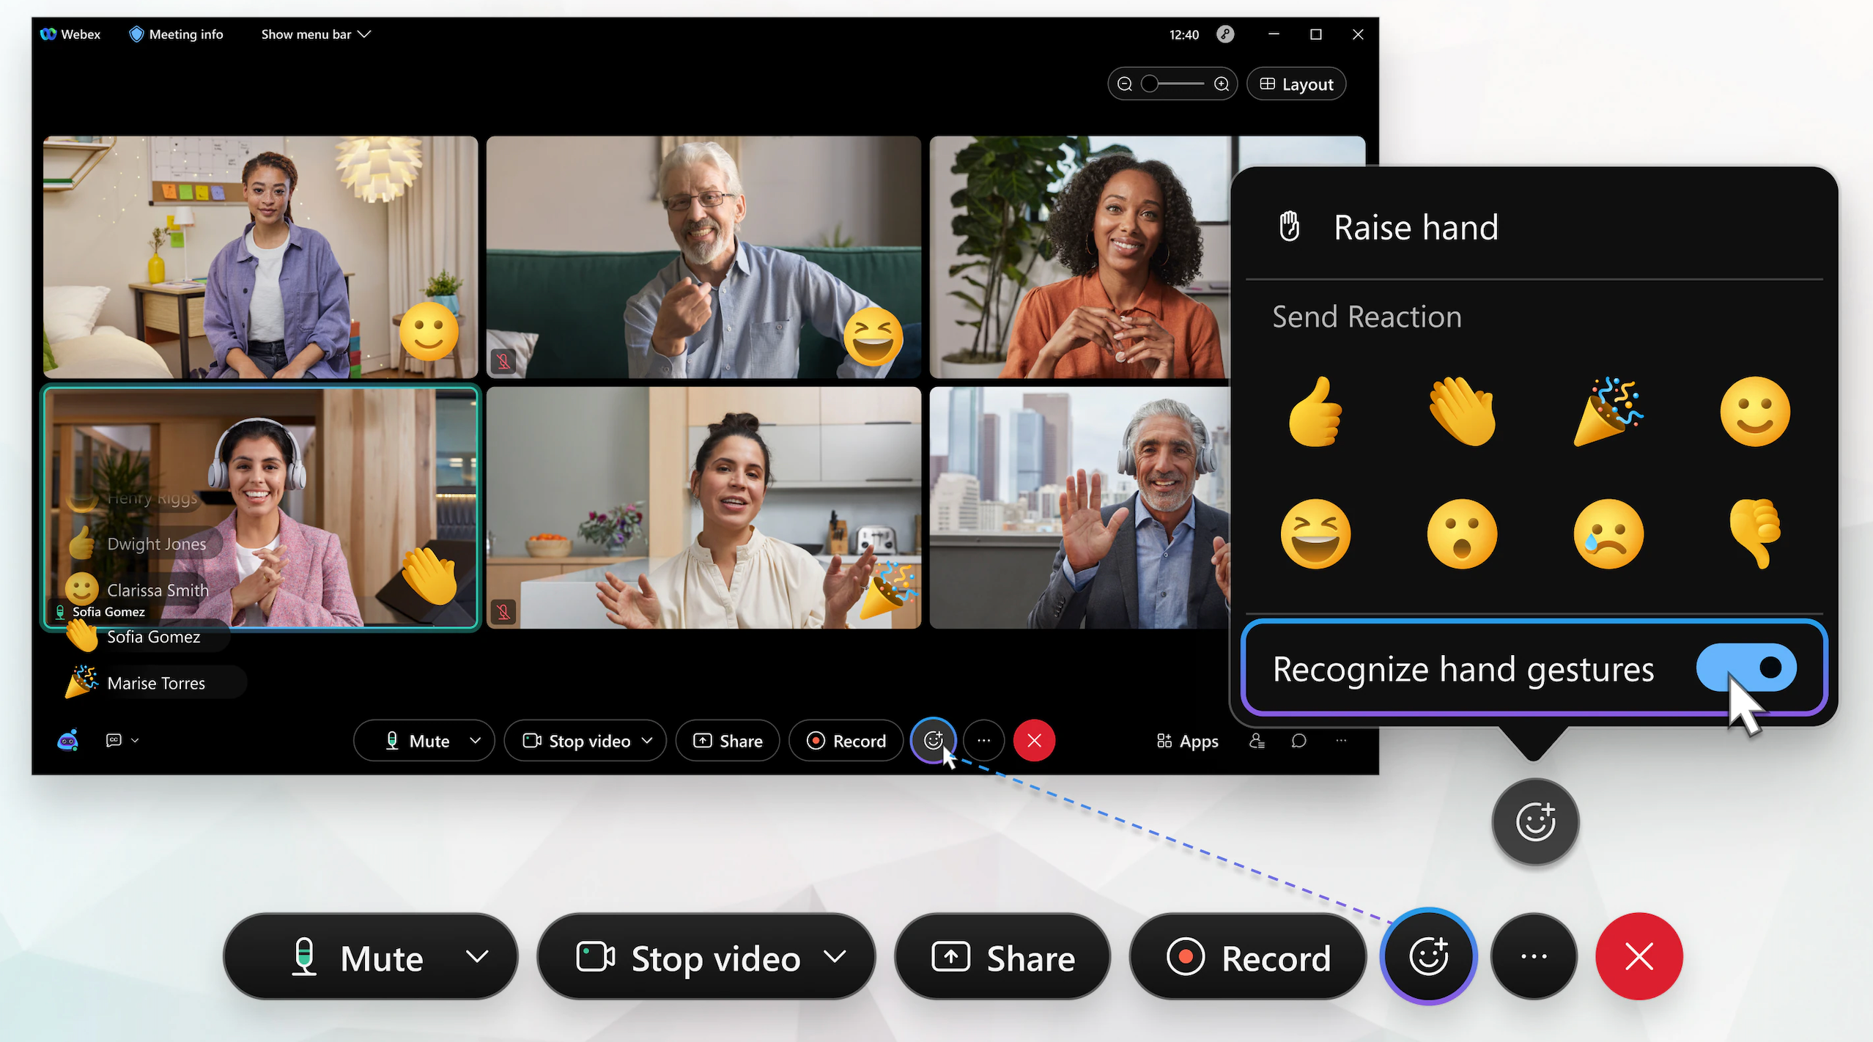Click More options ellipsis button

984,739
